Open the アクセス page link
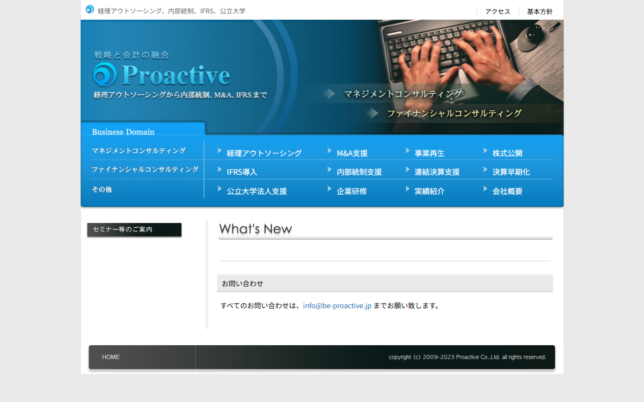The width and height of the screenshot is (644, 402). [497, 11]
